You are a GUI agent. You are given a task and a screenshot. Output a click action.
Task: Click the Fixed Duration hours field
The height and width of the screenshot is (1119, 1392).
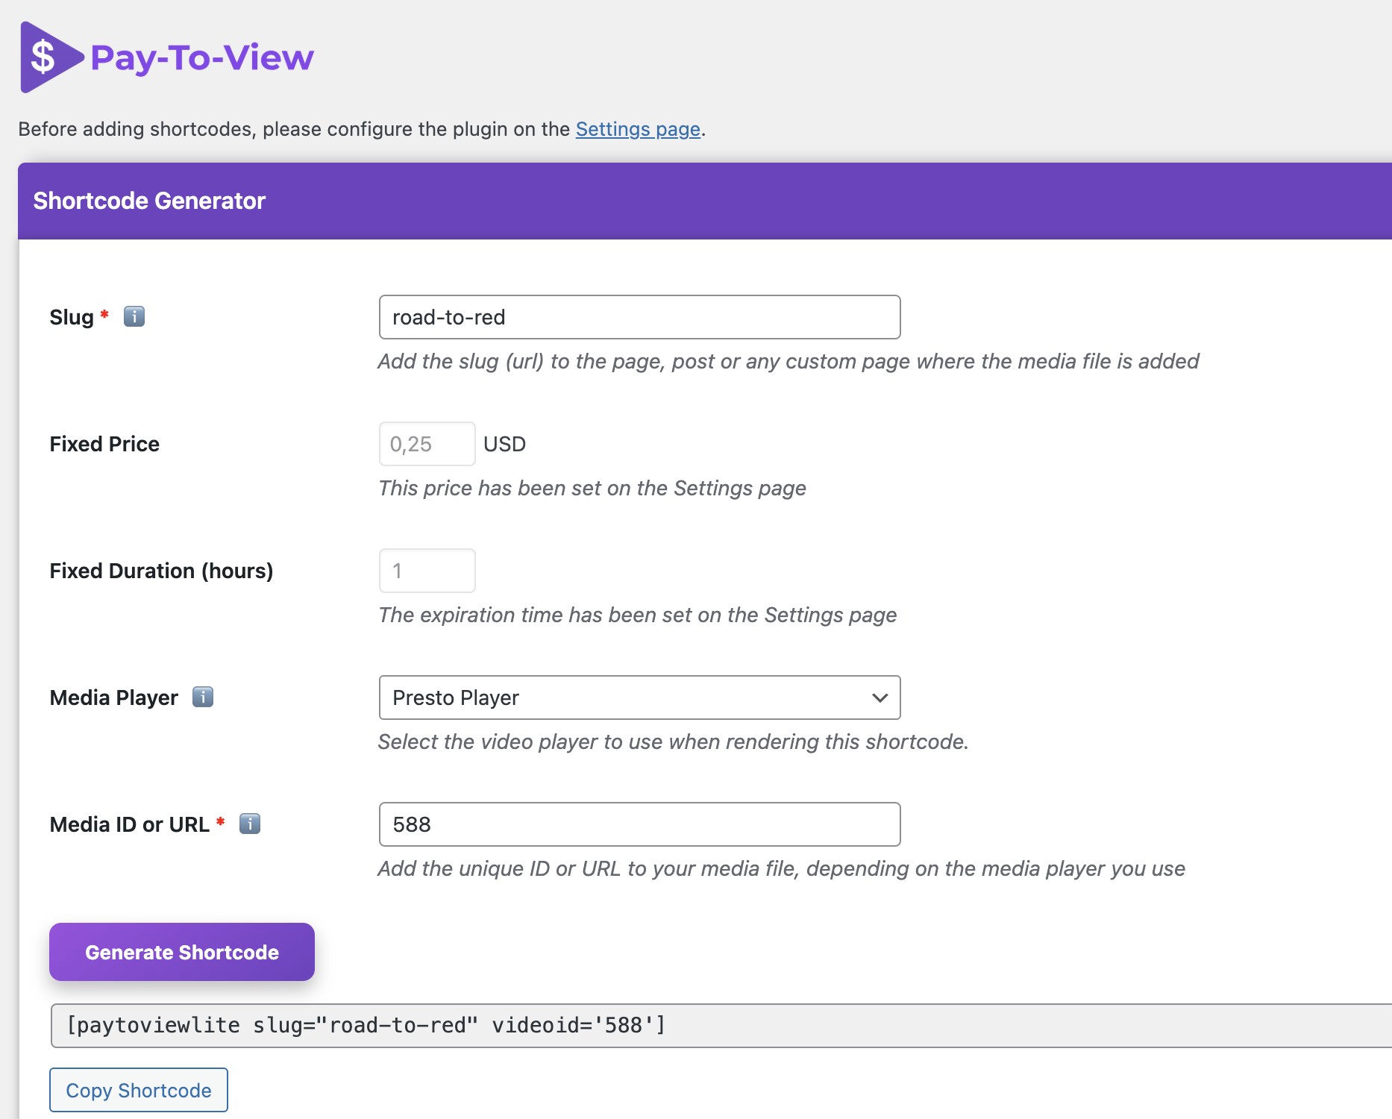coord(427,571)
